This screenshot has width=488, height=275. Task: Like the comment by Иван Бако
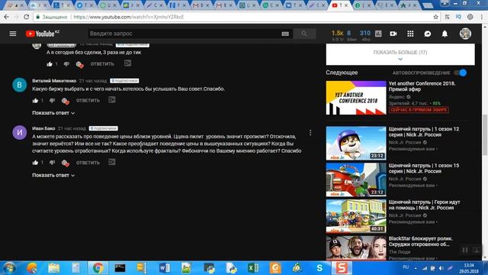(35, 163)
